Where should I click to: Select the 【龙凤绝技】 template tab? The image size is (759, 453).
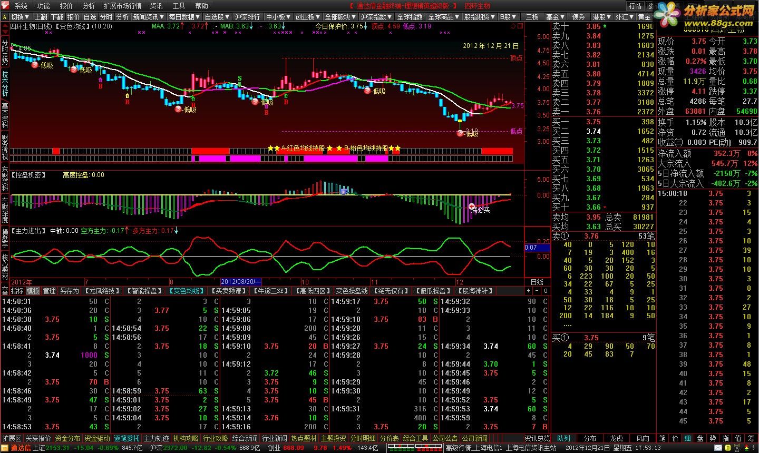coord(102,291)
